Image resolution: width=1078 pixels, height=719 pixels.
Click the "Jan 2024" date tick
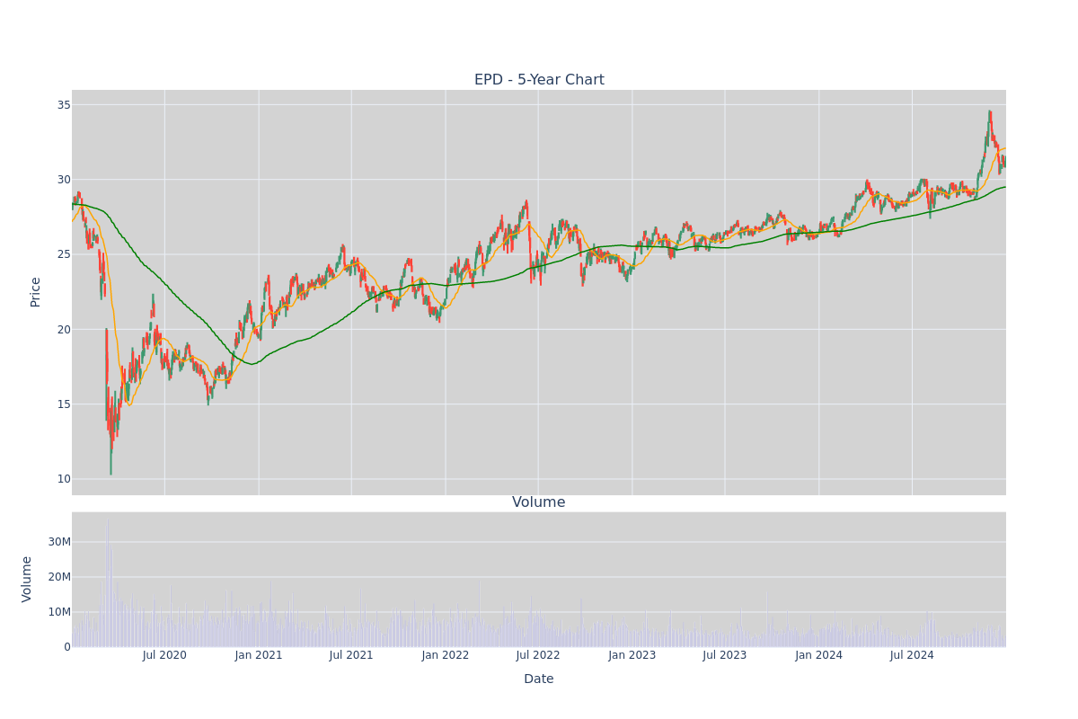(819, 655)
